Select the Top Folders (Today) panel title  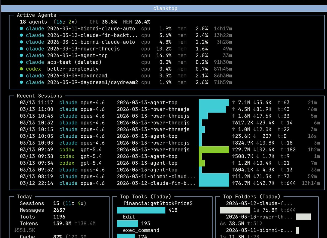pos(252,197)
